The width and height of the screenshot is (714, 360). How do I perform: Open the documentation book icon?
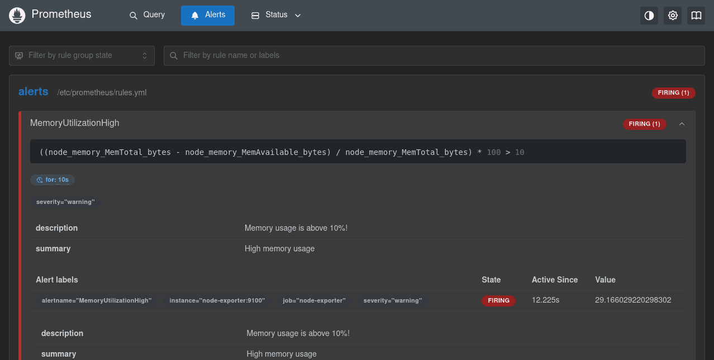click(x=696, y=16)
